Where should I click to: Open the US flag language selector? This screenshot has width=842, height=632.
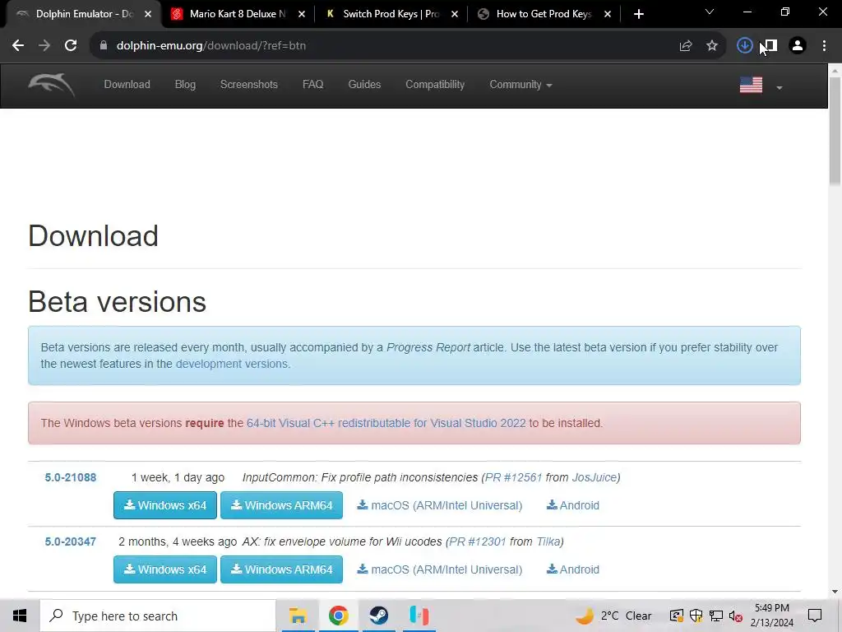(761, 85)
